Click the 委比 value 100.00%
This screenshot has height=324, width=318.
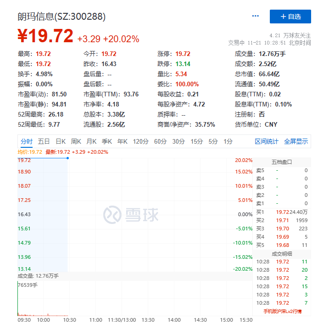(187, 84)
